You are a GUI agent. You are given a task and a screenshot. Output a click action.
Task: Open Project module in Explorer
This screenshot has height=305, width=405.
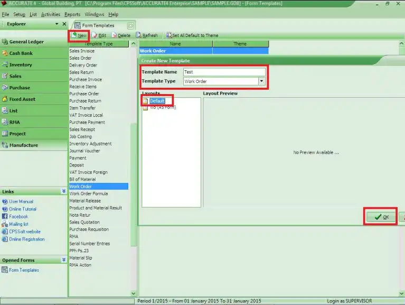click(34, 134)
